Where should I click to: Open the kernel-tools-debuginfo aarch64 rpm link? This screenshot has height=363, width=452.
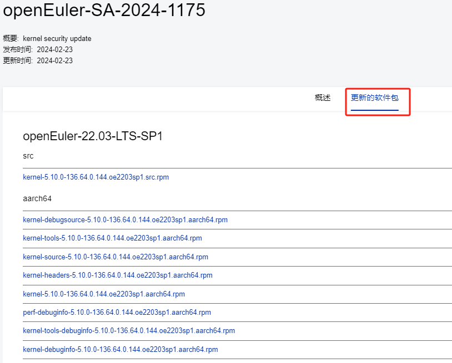[x=129, y=330]
